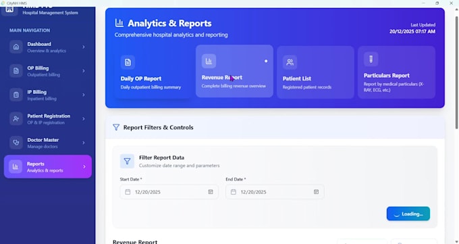This screenshot has height=244, width=459.
Task: Open OP Billing navigation item
Action: point(48,71)
